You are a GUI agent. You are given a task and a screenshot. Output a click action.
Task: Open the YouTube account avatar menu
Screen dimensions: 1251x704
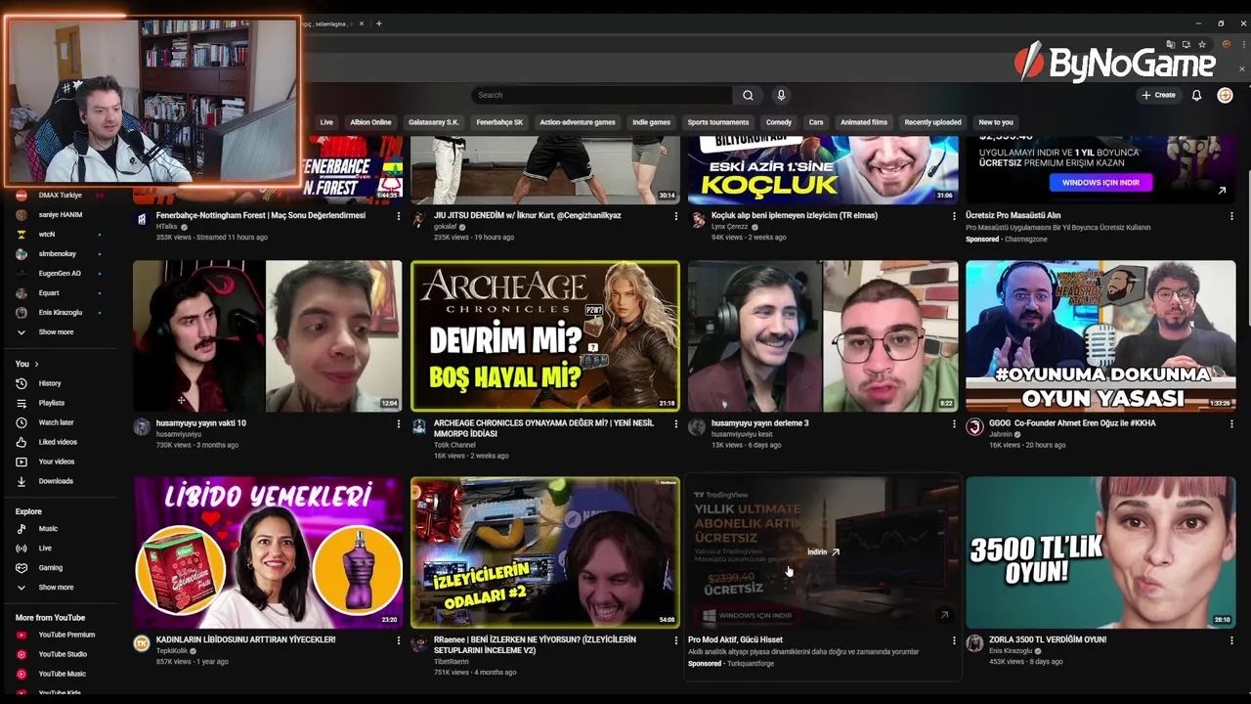(1225, 95)
